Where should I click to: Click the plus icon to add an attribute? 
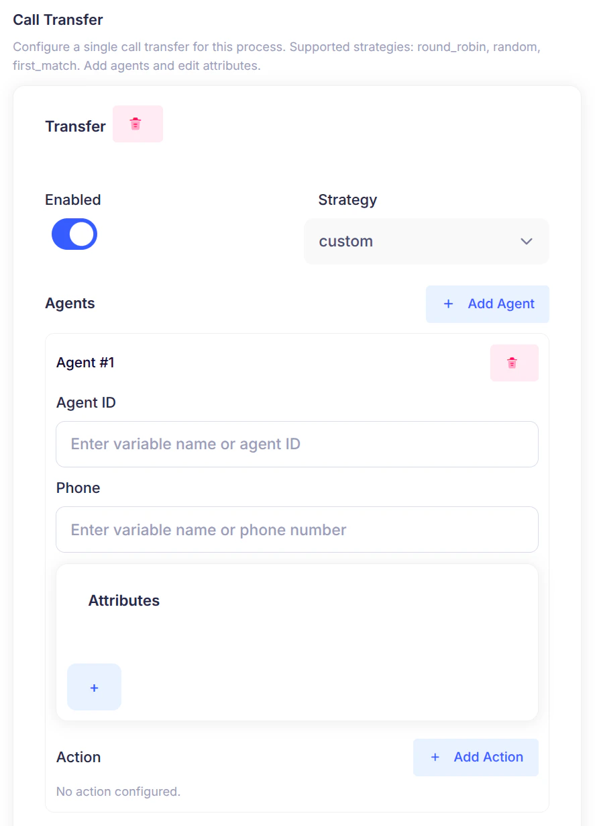pyautogui.click(x=94, y=686)
